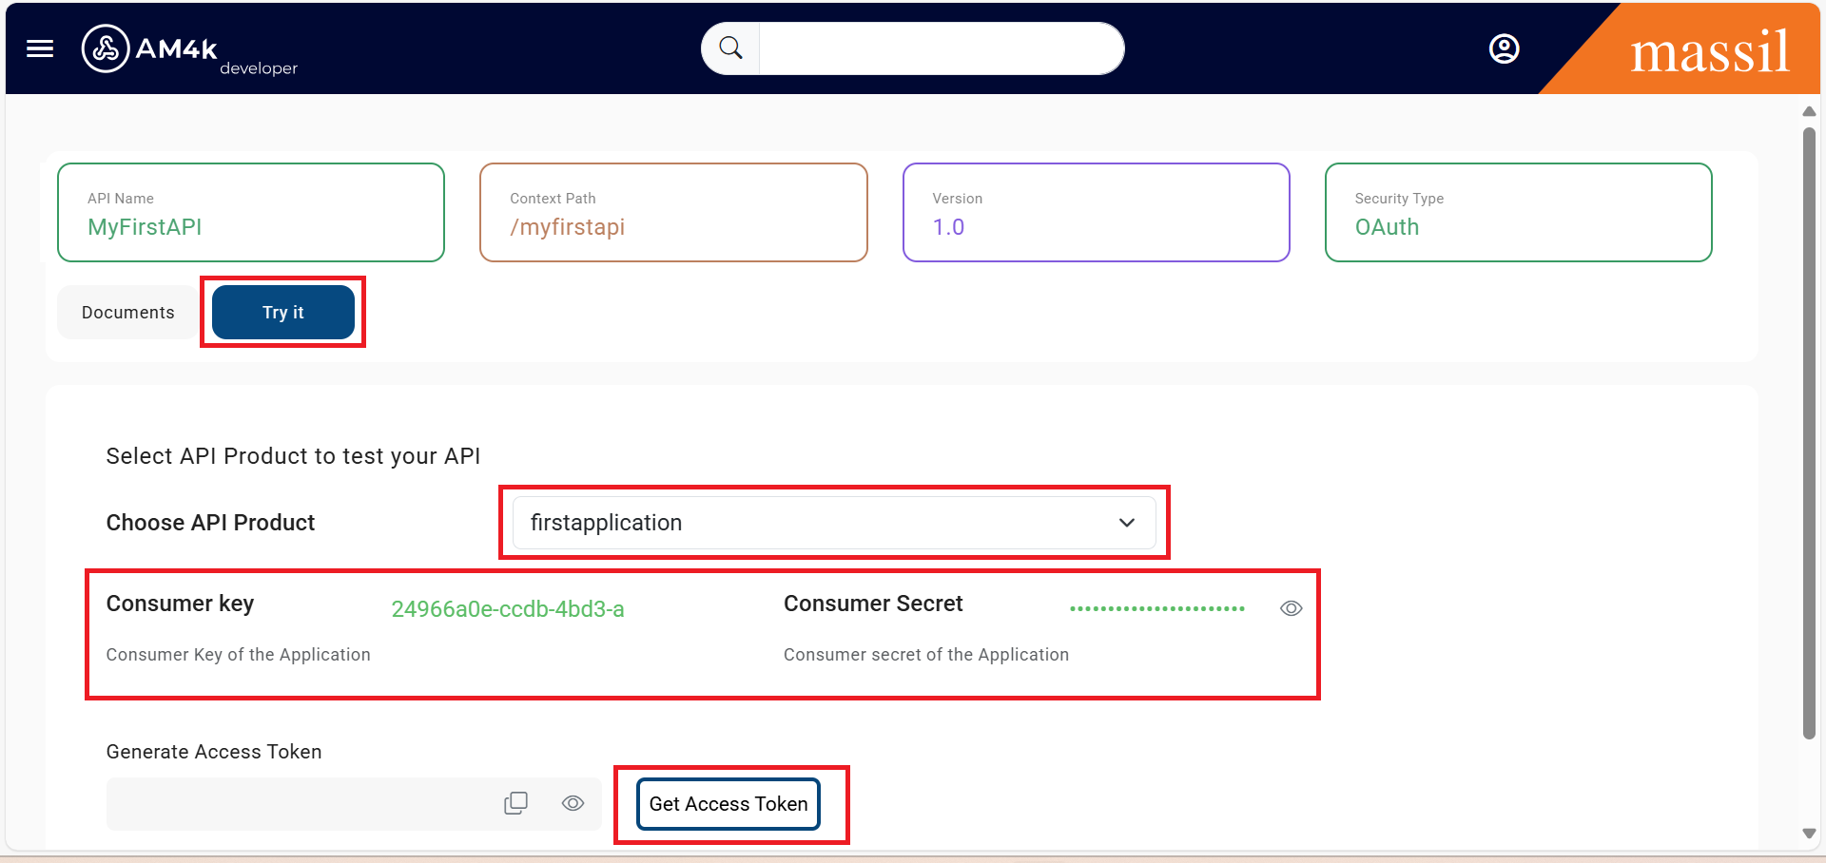This screenshot has width=1826, height=863.
Task: Click the MyFirstAPI name card
Action: tap(251, 213)
